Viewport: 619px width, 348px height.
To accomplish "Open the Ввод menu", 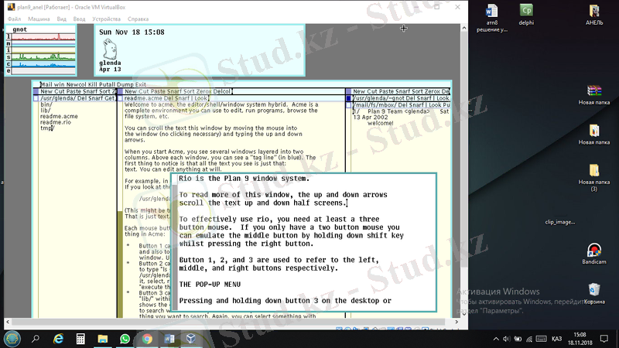I will tap(79, 19).
